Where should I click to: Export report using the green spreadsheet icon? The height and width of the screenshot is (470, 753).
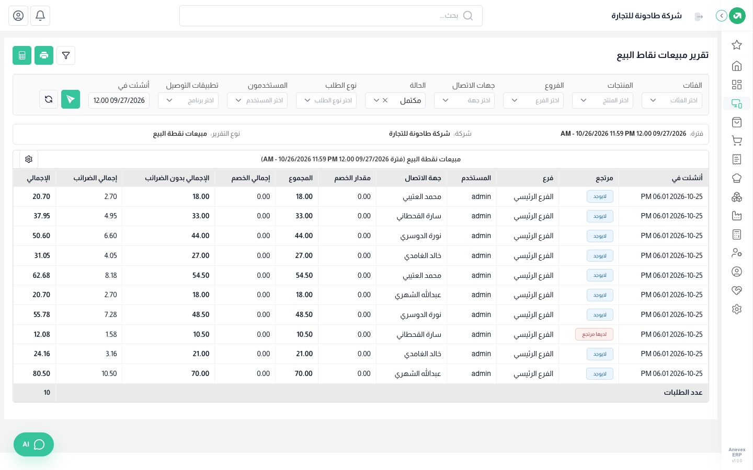(x=22, y=55)
